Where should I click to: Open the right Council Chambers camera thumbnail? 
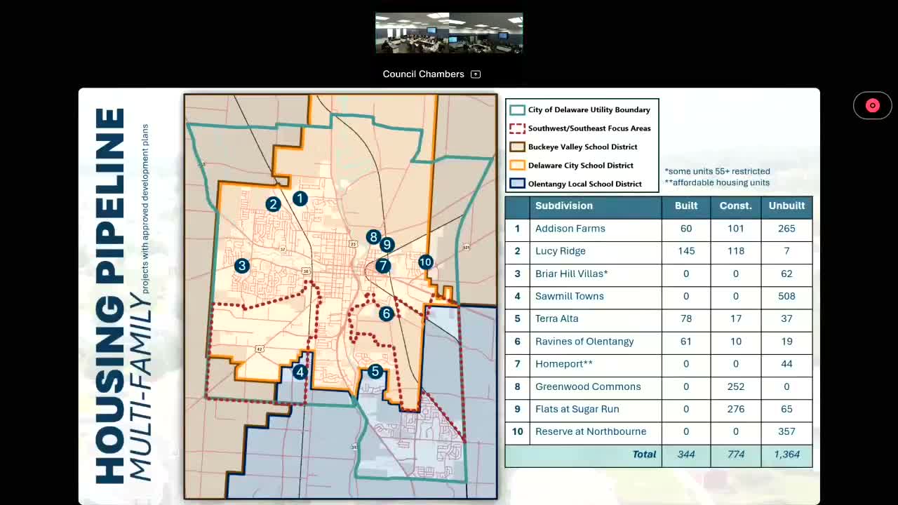486,33
